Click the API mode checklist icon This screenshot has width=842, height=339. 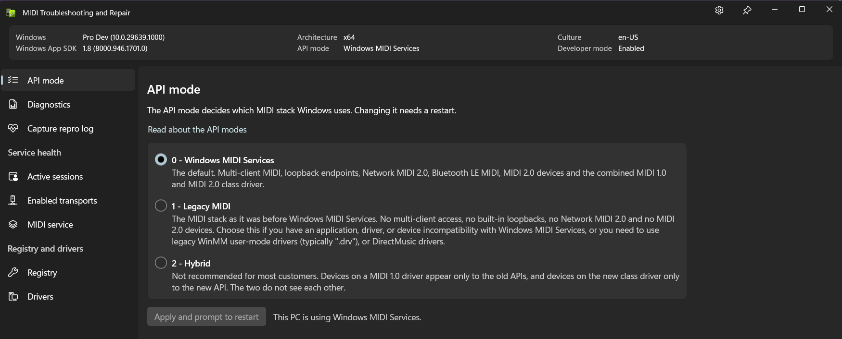[x=13, y=80]
